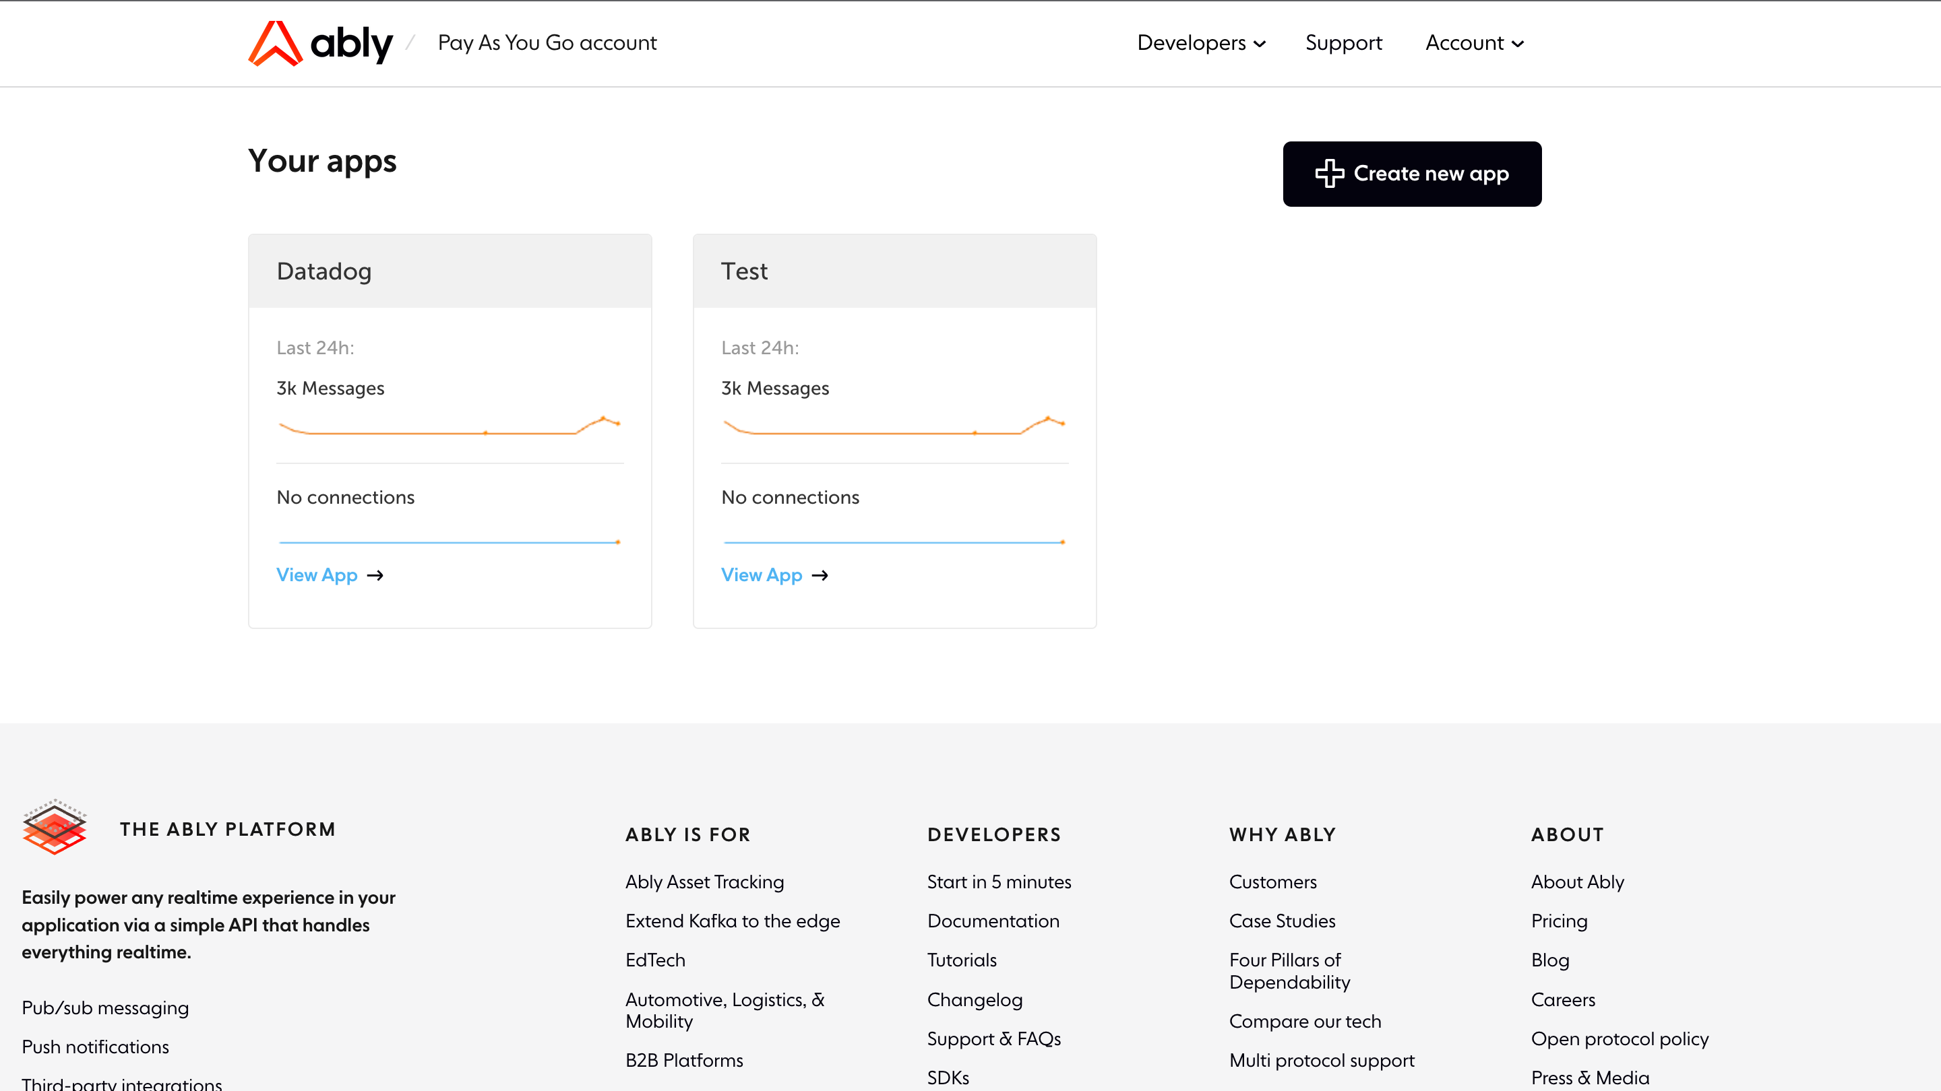Open Open protocol policy link

click(x=1620, y=1040)
